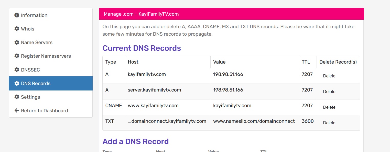
Task: Open the Whois sidebar section
Action: (51, 29)
